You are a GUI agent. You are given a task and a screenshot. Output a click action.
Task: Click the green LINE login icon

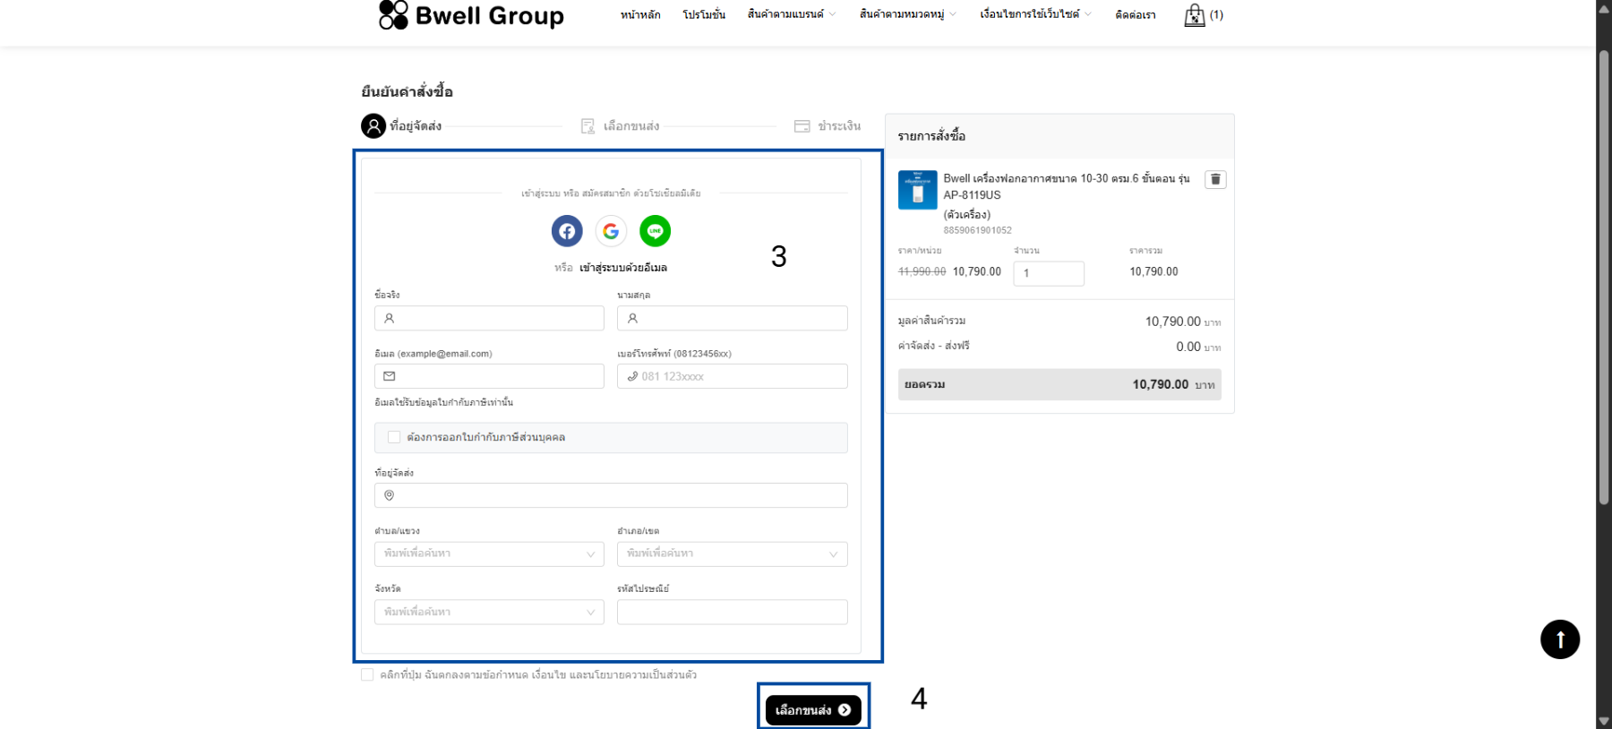(x=655, y=231)
